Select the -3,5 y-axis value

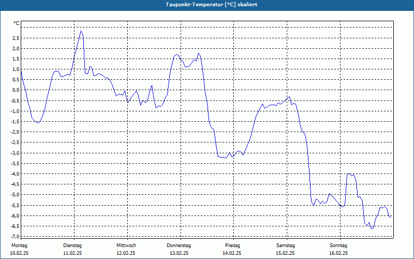tap(15, 163)
